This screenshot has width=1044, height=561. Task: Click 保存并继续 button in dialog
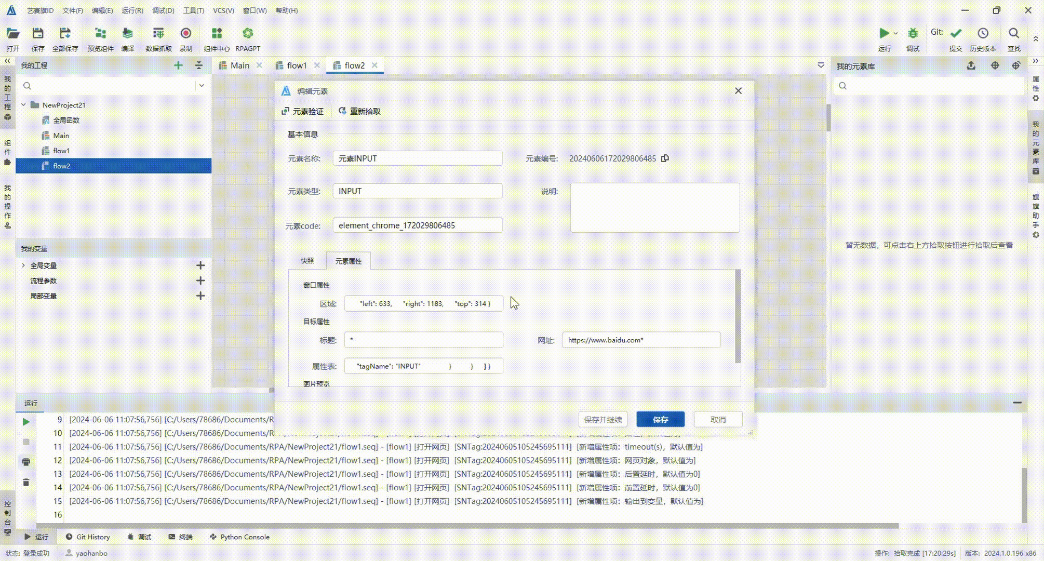click(x=602, y=419)
